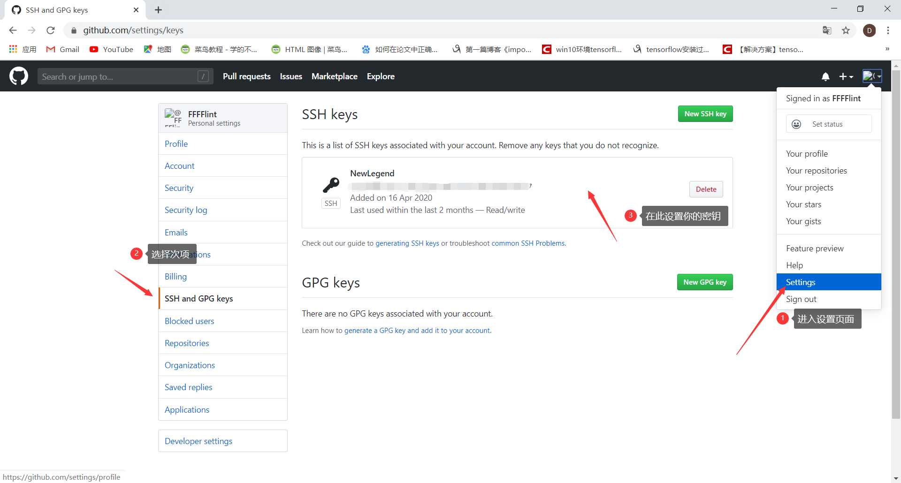The height and width of the screenshot is (483, 901).
Task: Click the FFFFlint avatar in settings sidebar
Action: 173,118
